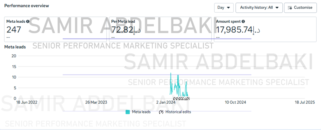Select the Per Meta lead metric card
Viewport: 321px width, 130px height.
coord(160,30)
